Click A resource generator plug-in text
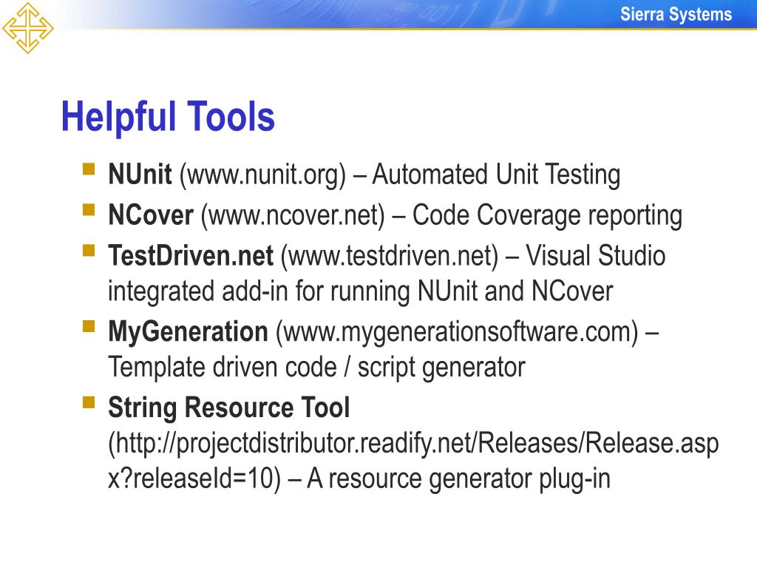757x568 pixels. [458, 479]
